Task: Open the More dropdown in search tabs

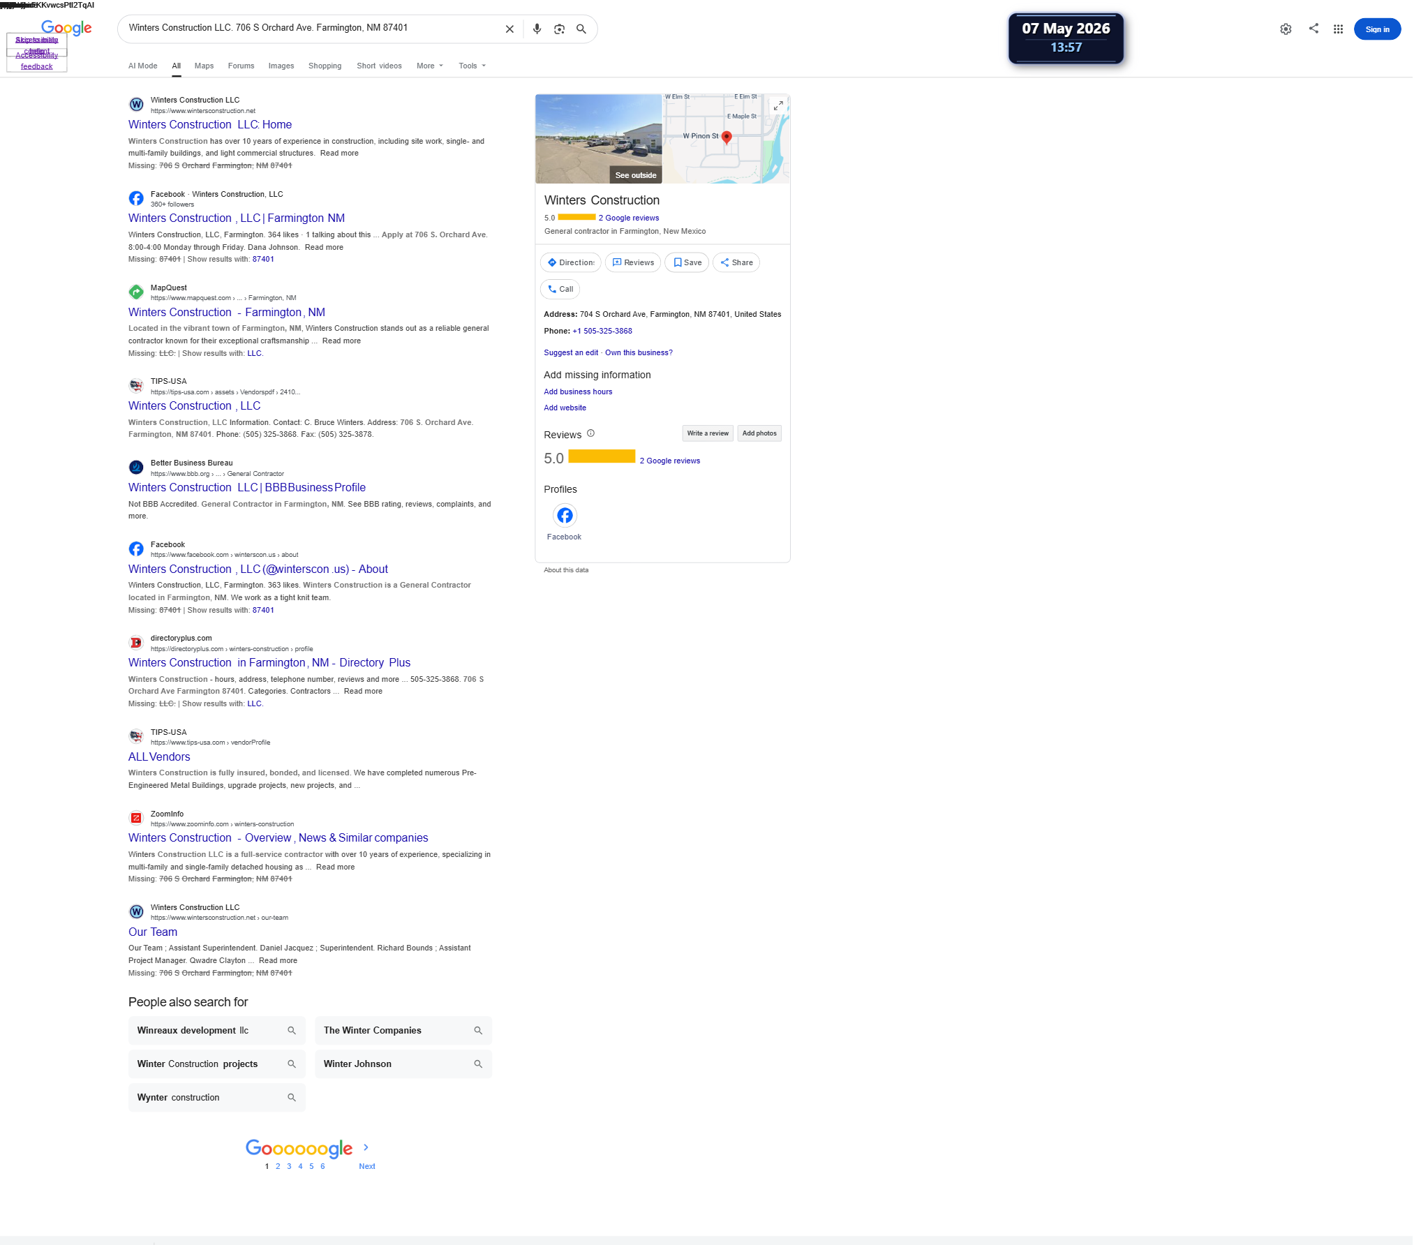Action: pos(430,66)
